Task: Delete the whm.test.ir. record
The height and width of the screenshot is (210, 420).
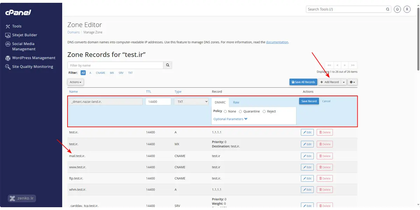Action: (325, 190)
